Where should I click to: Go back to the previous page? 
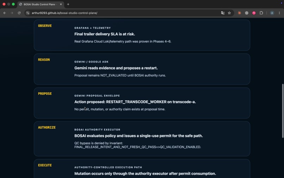[x=5, y=13]
